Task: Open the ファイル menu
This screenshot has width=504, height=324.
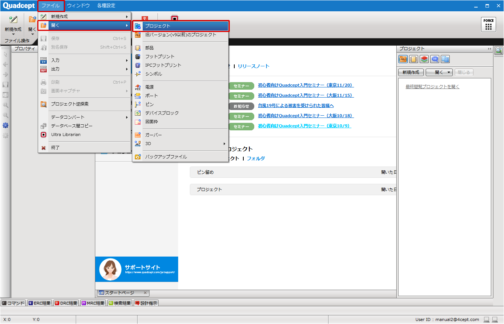Action: 51,6
